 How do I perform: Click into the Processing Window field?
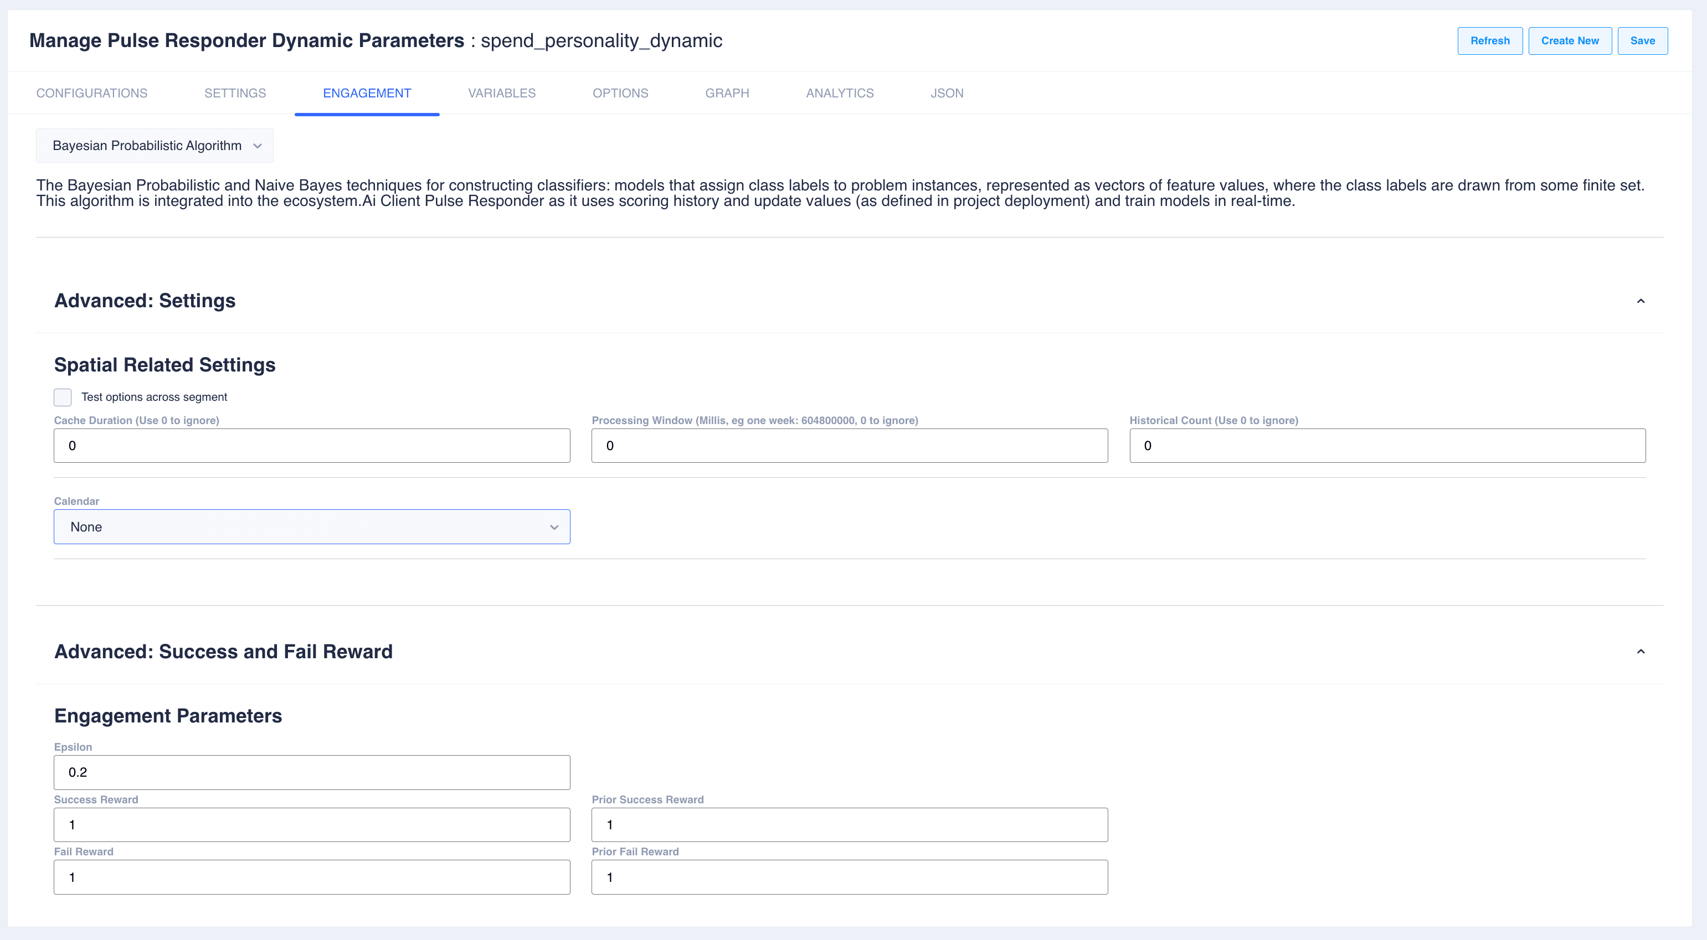[849, 446]
